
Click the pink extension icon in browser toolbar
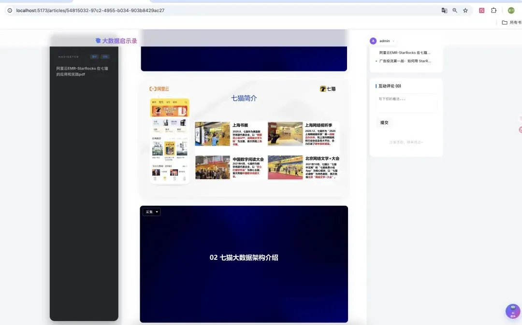point(482,11)
